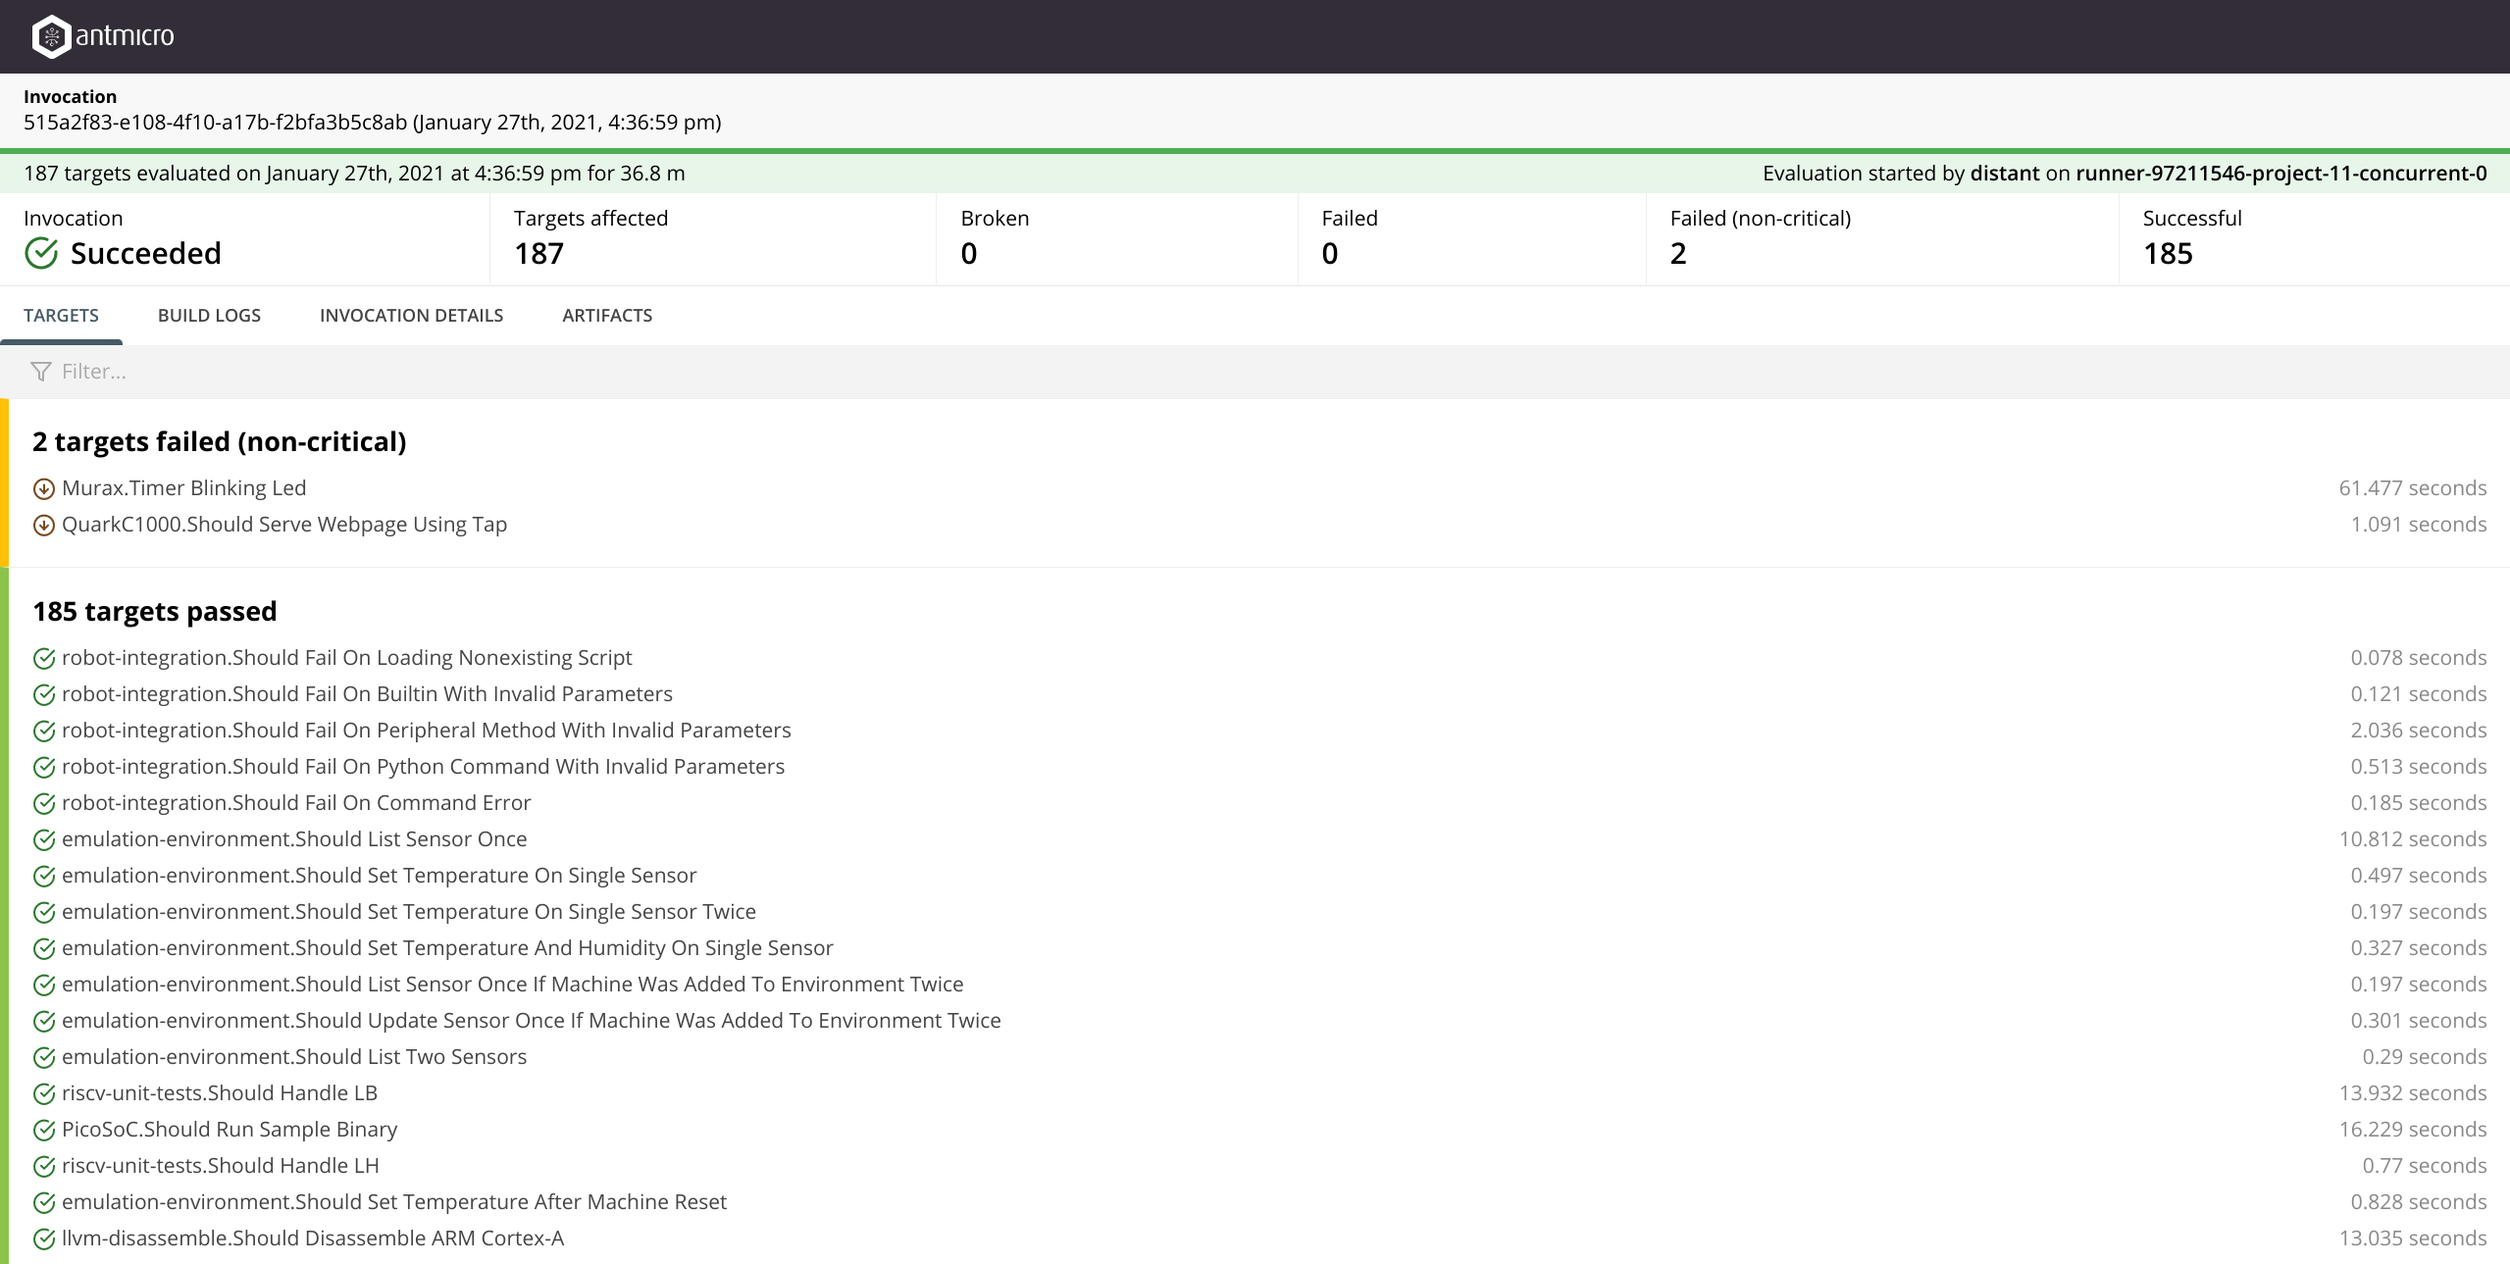The width and height of the screenshot is (2510, 1264).
Task: Click the Succeeded checkmark status icon
Action: pos(41,253)
